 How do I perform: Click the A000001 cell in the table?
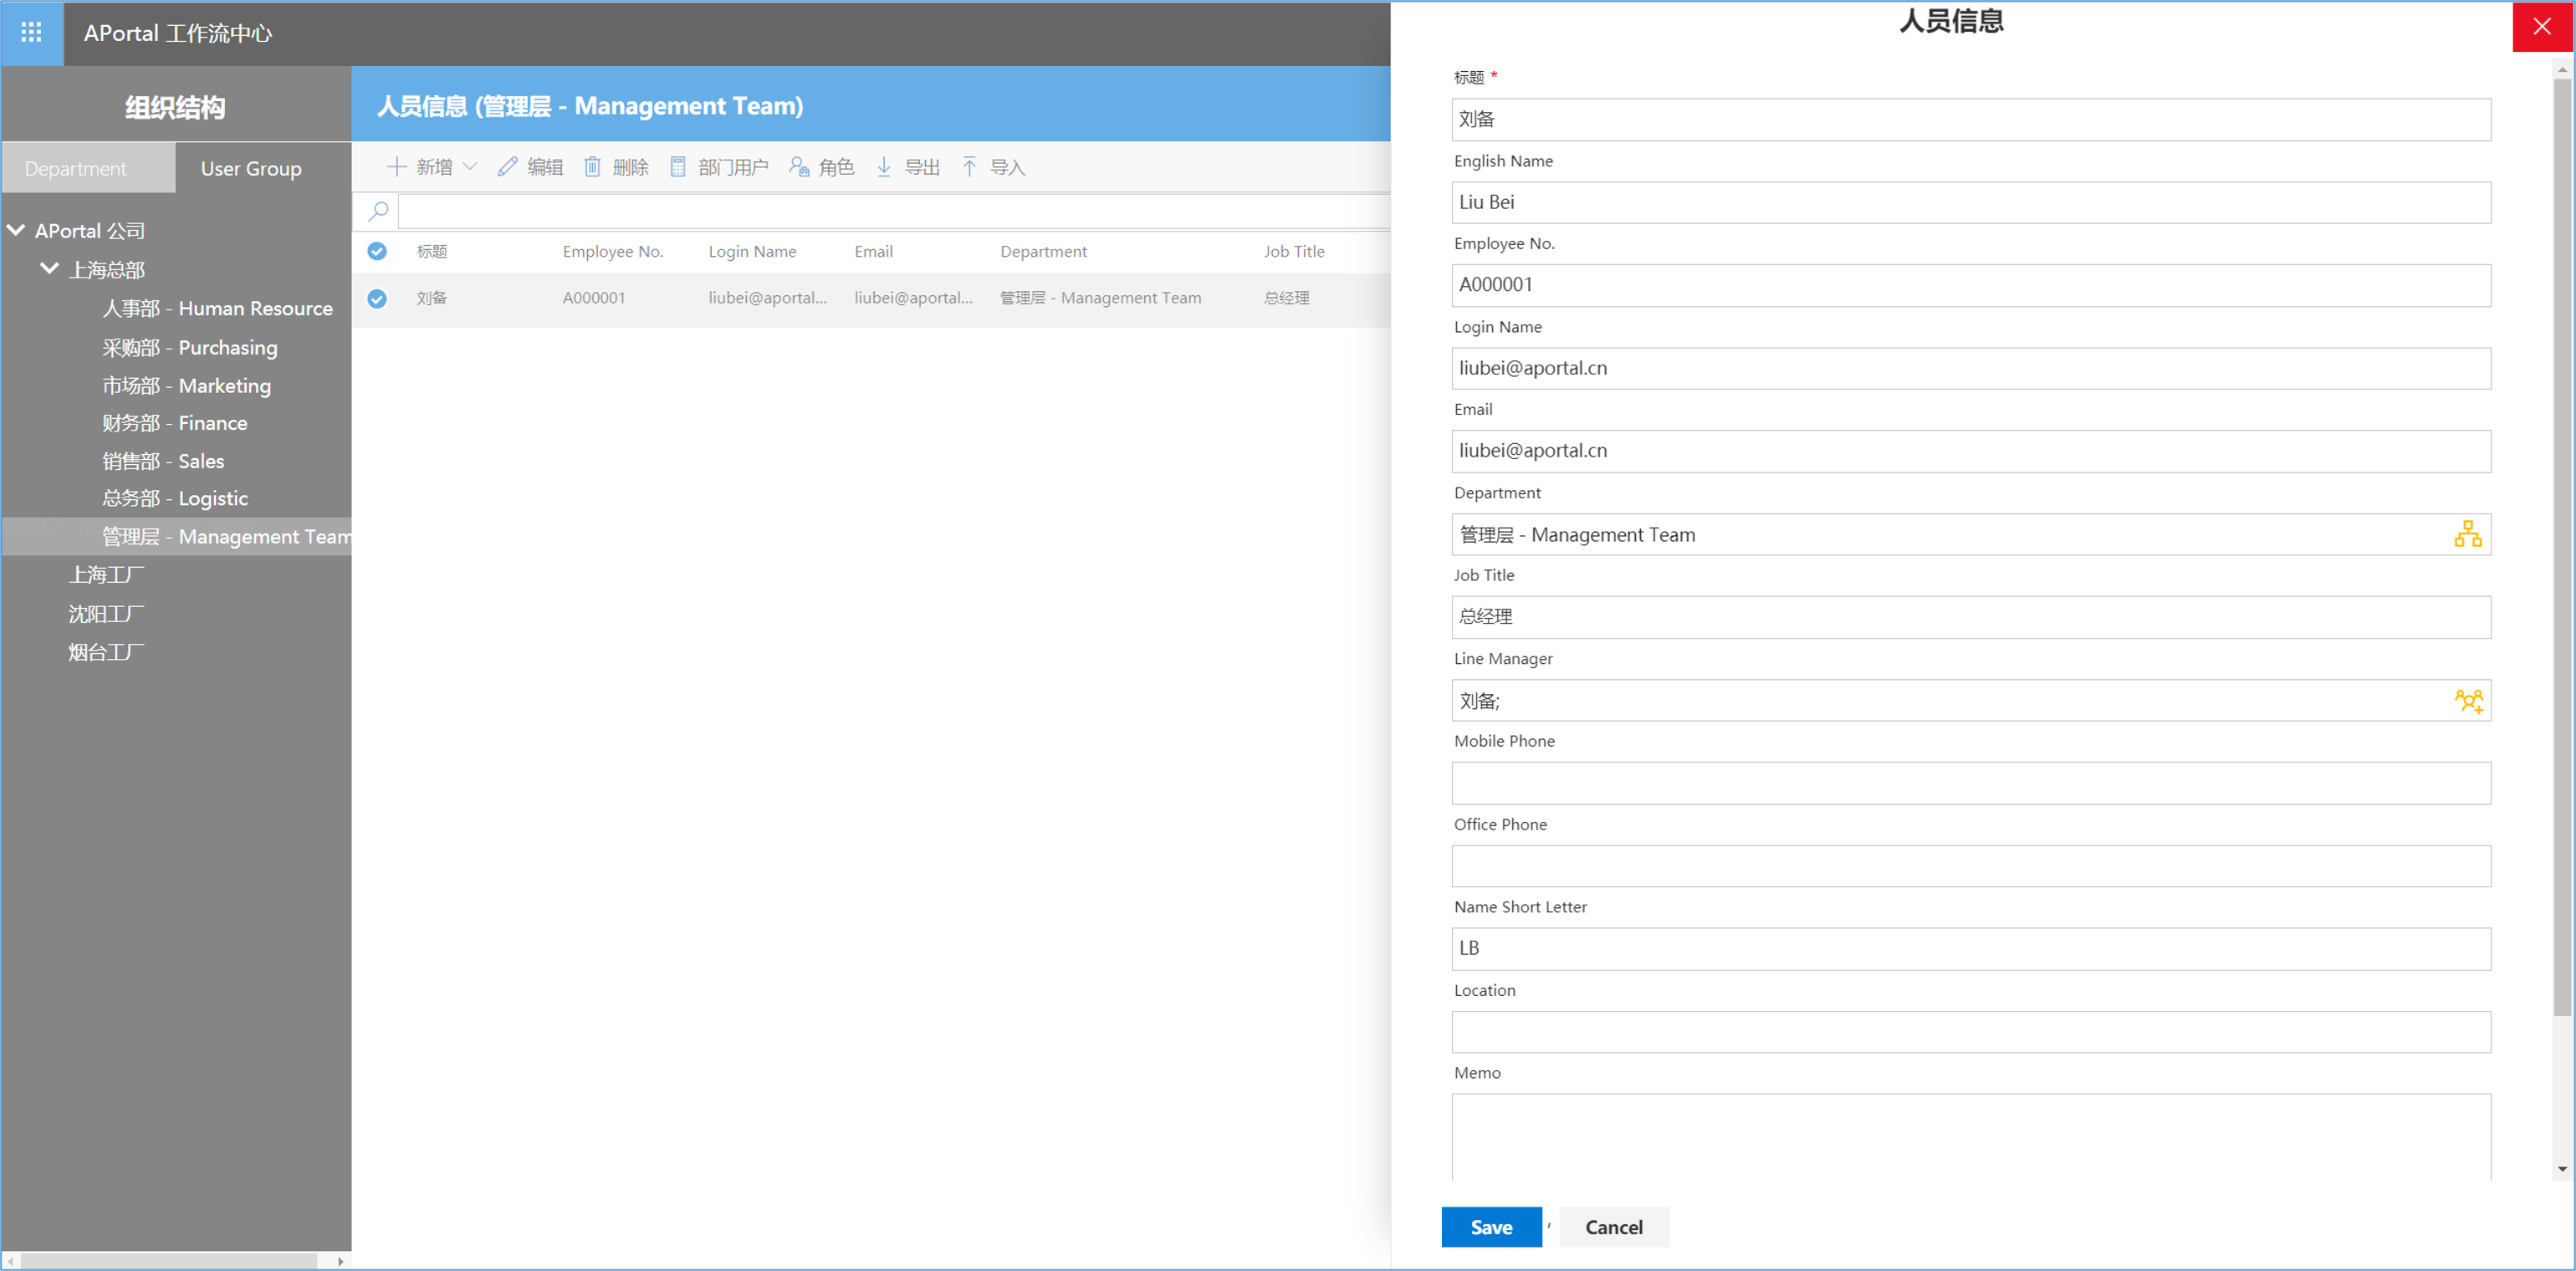pos(594,298)
